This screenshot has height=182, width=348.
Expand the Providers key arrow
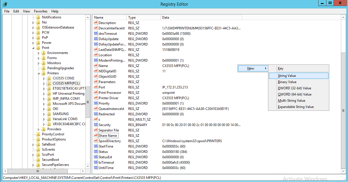point(39,129)
